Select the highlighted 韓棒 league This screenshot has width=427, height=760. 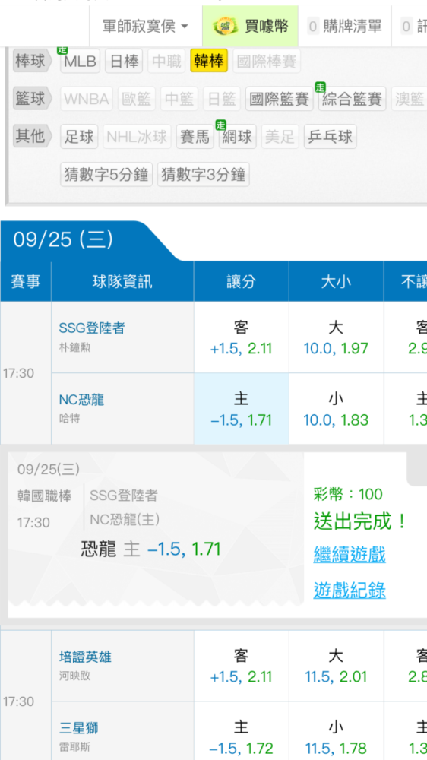pyautogui.click(x=209, y=62)
